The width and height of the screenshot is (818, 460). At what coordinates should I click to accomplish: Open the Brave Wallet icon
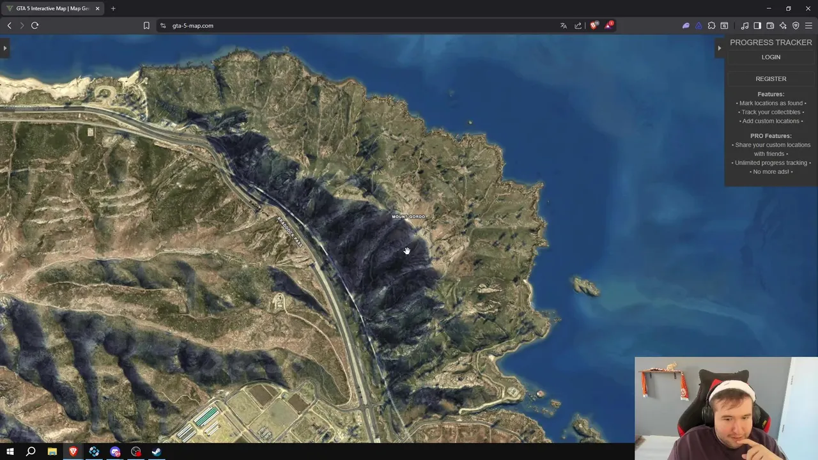770,26
